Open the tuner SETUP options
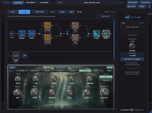The height and width of the screenshot is (113, 152). click(141, 23)
